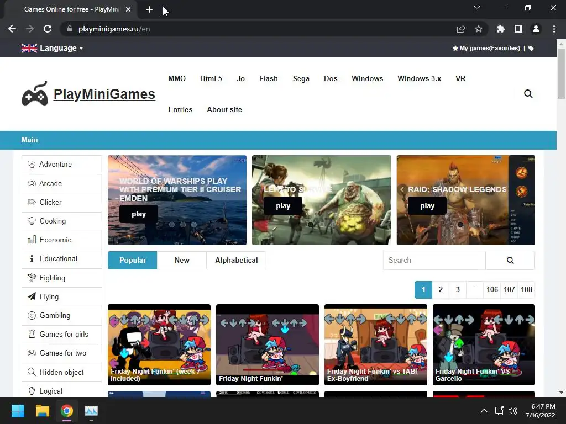This screenshot has width=566, height=424.
Task: Click the Games for two gamepad icon
Action: point(32,353)
